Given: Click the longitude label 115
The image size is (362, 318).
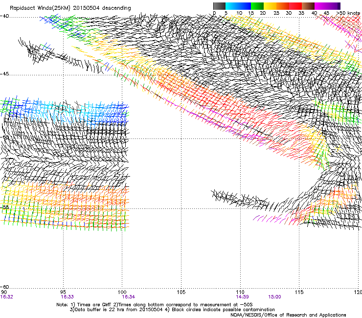Looking at the screenshot, I should (299, 292).
